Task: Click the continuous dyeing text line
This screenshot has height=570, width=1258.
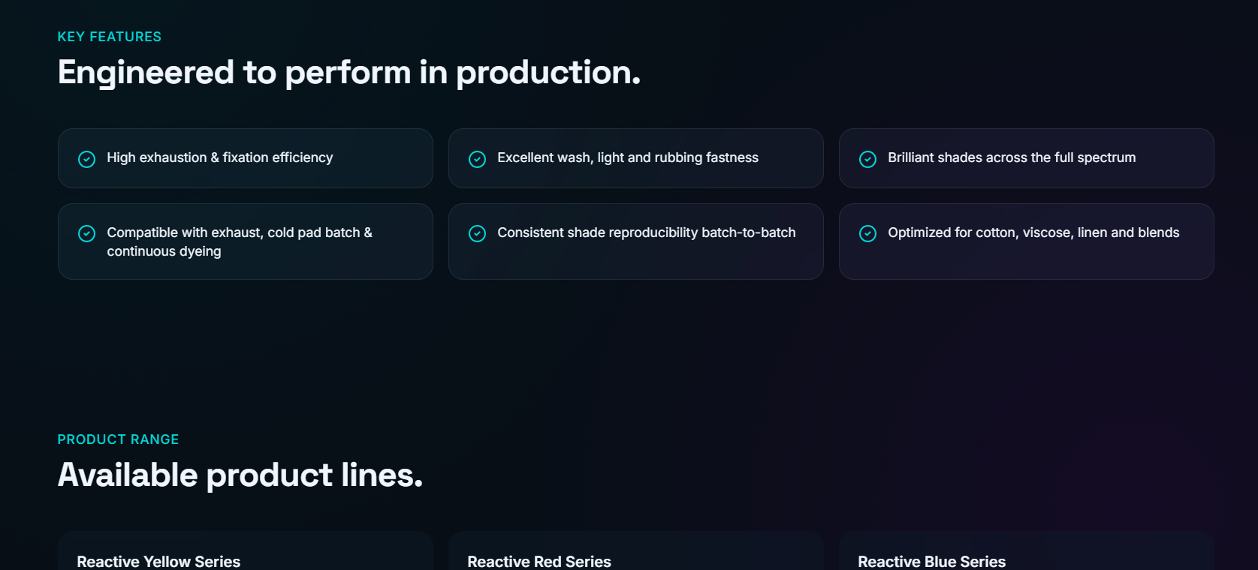Action: pyautogui.click(x=164, y=252)
